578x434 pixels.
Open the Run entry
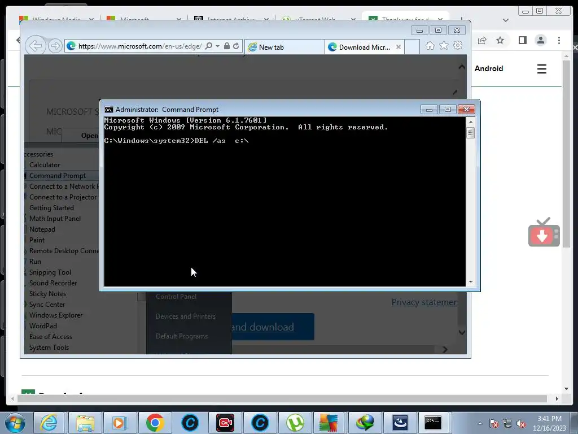pyautogui.click(x=35, y=261)
